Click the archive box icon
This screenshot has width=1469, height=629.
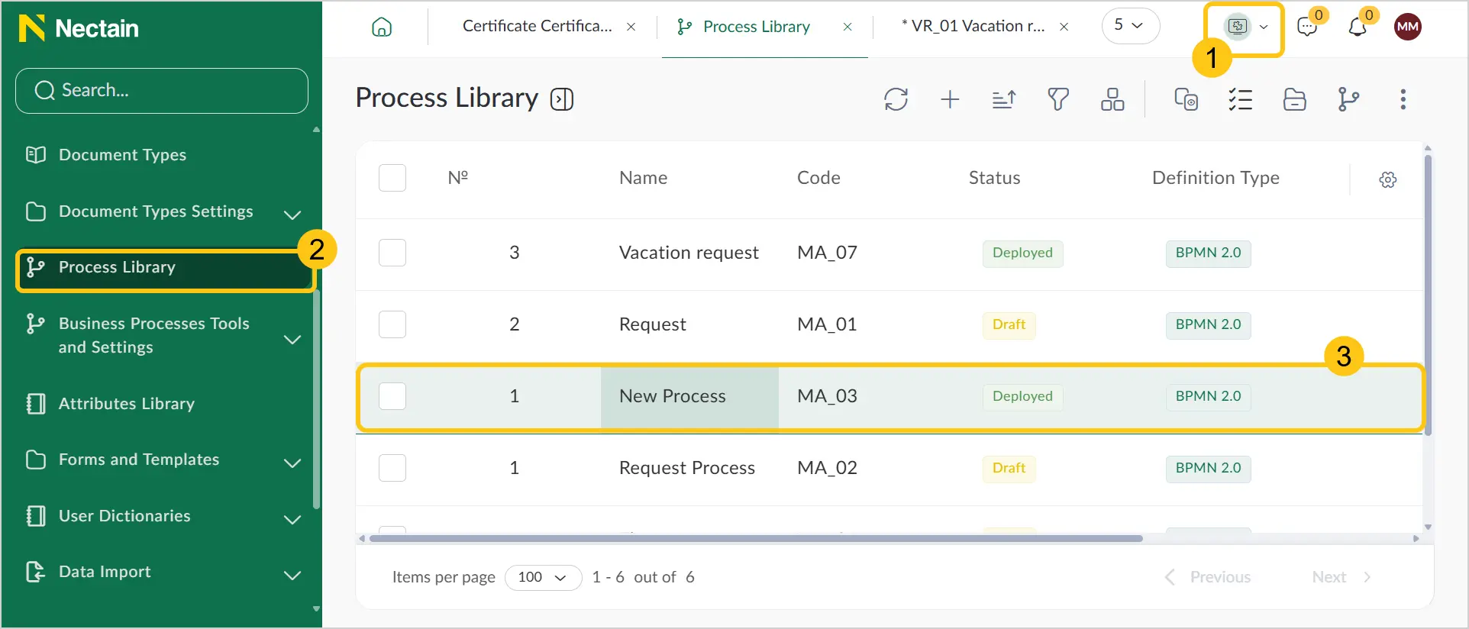pyautogui.click(x=1294, y=99)
